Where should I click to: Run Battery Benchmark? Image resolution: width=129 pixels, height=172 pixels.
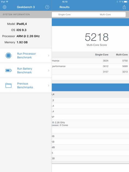click(26, 71)
